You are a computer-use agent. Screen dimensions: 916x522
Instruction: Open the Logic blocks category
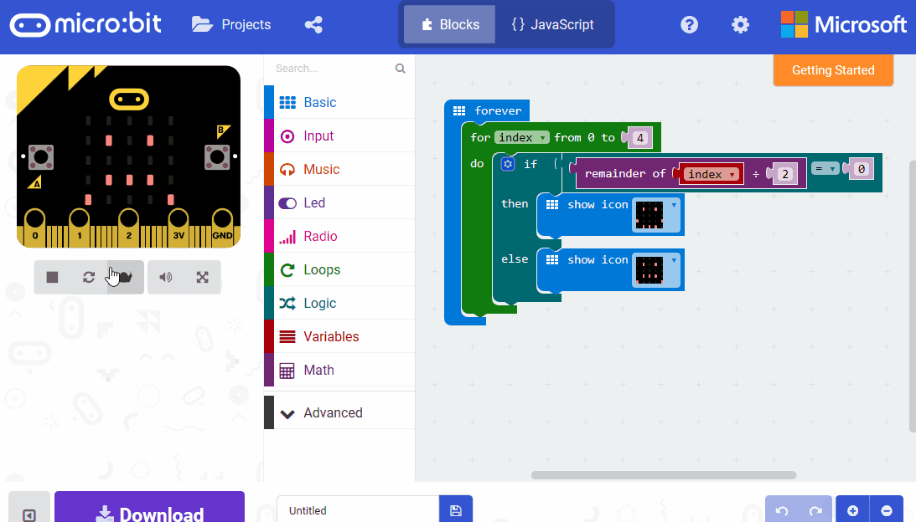point(339,304)
